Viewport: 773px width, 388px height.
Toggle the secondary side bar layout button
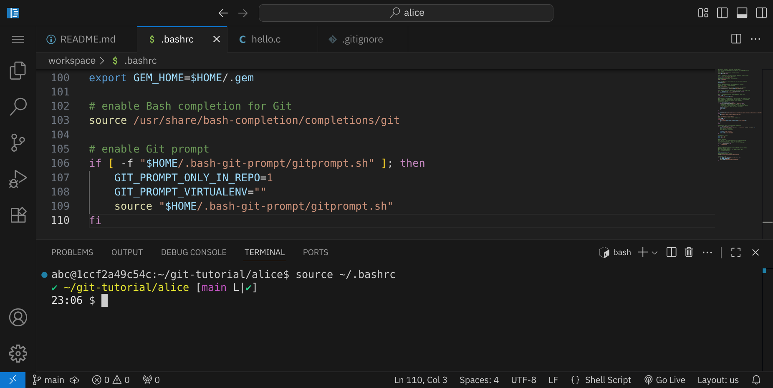tap(761, 13)
